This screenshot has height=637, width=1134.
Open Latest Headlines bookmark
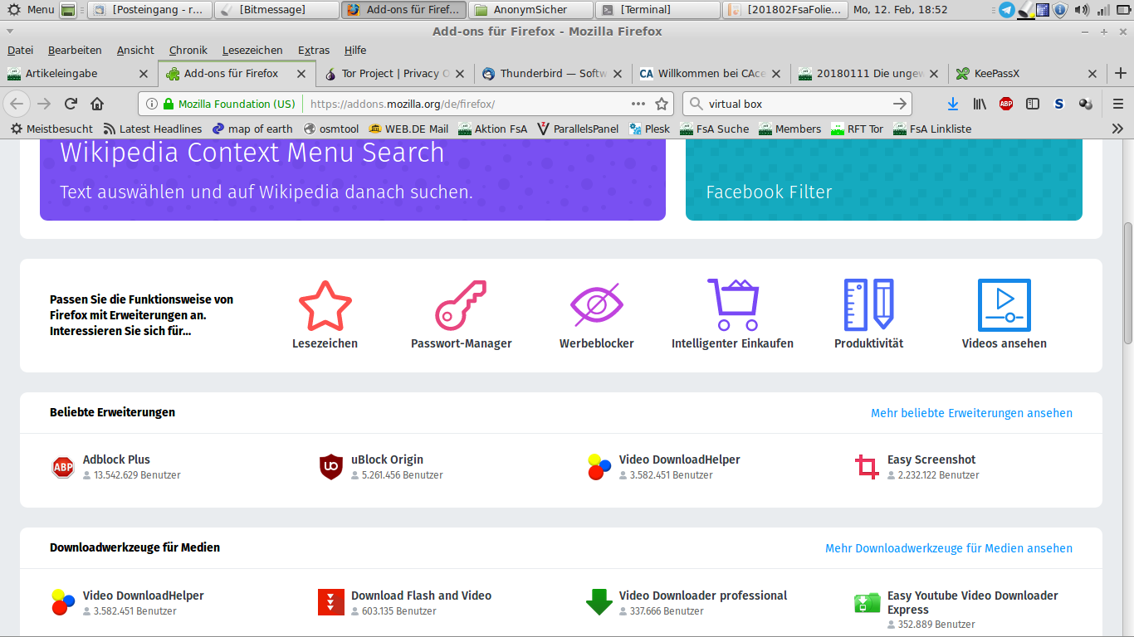coord(153,129)
